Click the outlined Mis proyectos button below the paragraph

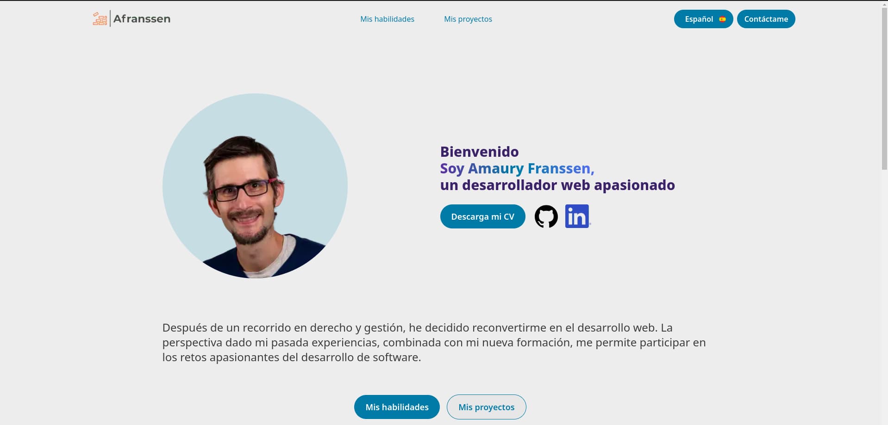486,407
